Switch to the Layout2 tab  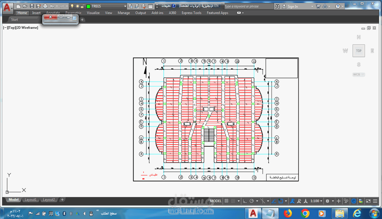coord(49,200)
